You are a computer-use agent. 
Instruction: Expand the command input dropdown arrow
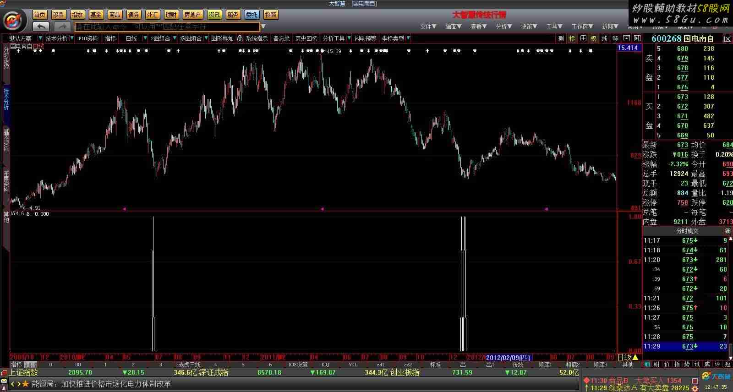[x=263, y=27]
